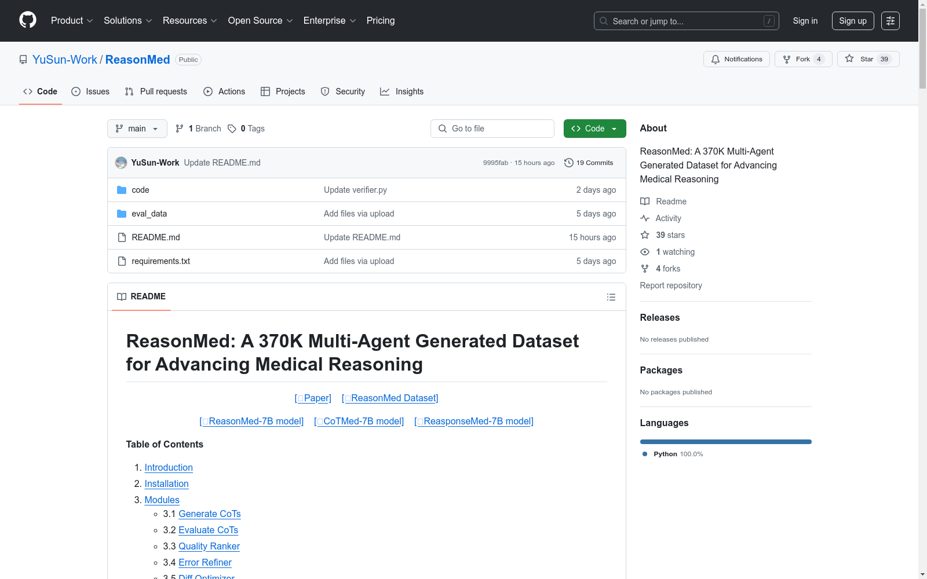Jump to the Modules section

click(162, 500)
